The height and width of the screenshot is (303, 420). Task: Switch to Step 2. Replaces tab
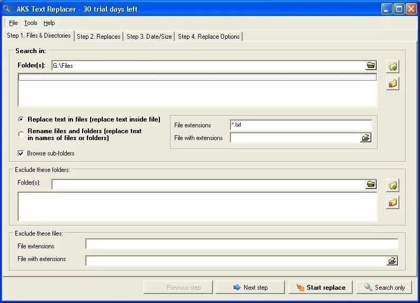pos(99,37)
